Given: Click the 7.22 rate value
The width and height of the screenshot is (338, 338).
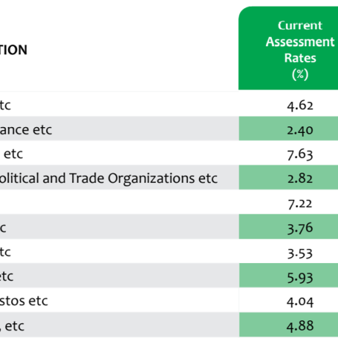Looking at the screenshot, I should [x=300, y=204].
